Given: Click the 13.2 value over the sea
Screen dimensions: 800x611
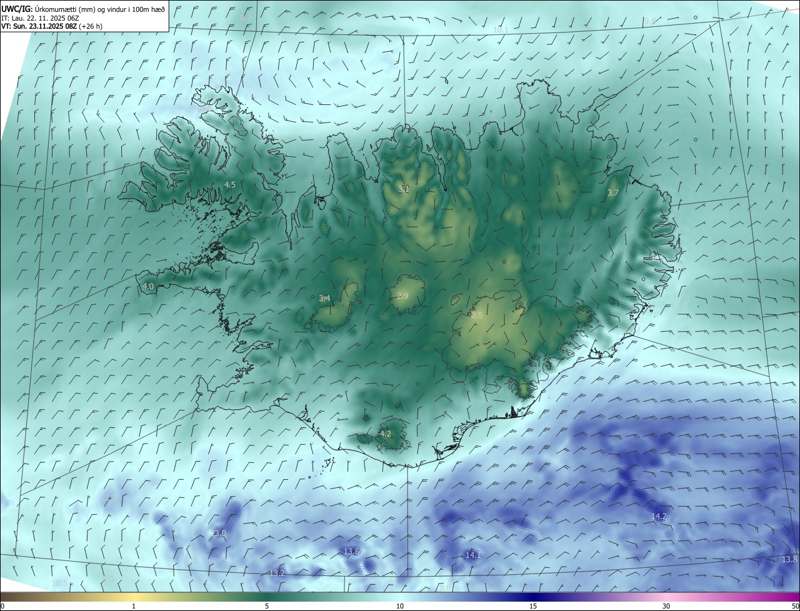Looking at the screenshot, I should (x=277, y=573).
